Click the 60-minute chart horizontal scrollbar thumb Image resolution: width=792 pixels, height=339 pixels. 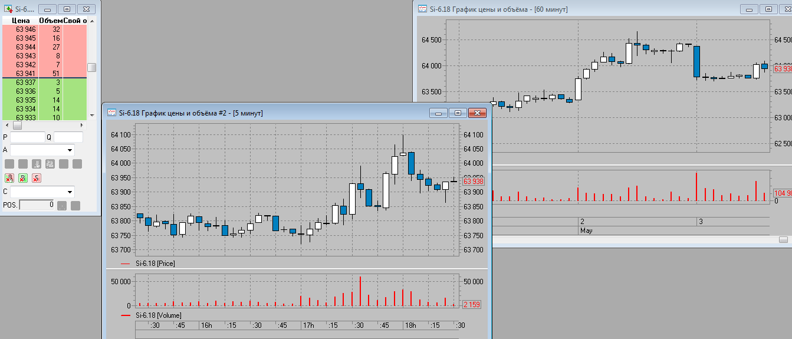tap(783, 239)
